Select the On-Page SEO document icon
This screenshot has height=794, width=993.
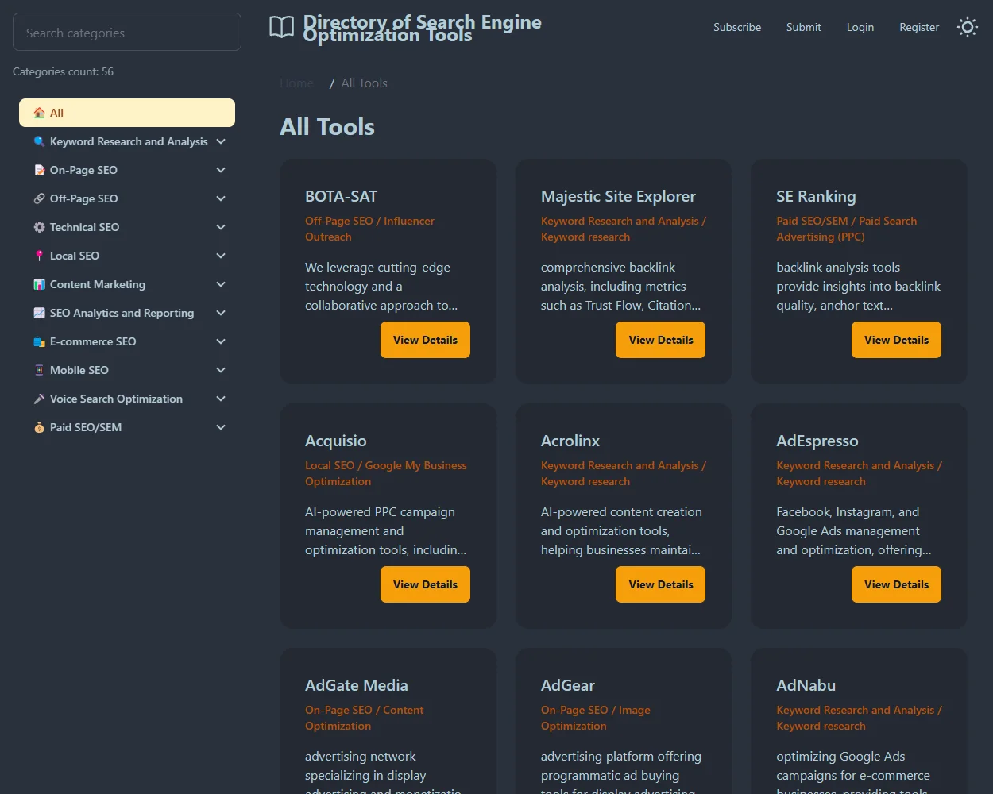click(x=40, y=169)
